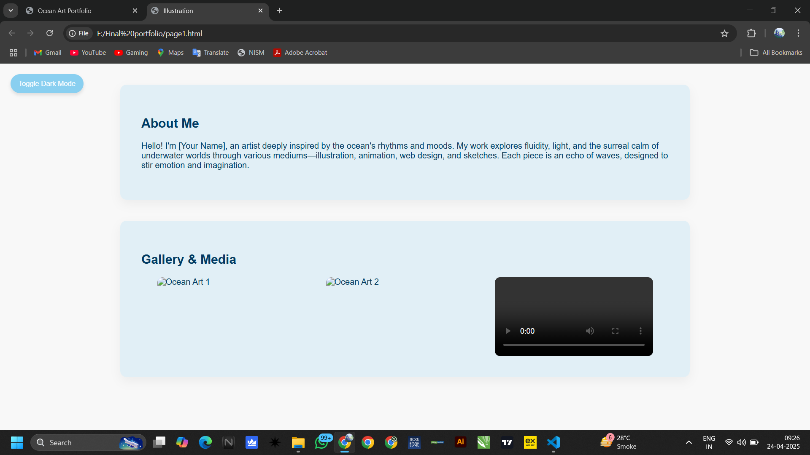This screenshot has width=810, height=455.
Task: Click the About Me heading
Action: coord(170,123)
